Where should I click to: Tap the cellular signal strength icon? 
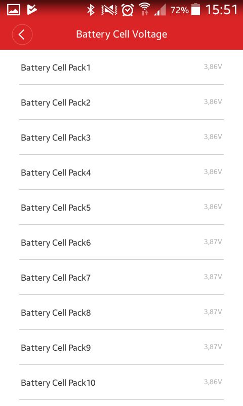coord(160,11)
